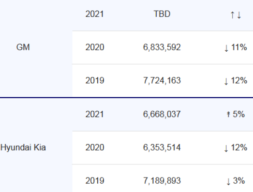253x192 pixels.
Task: Select the 2021 year cell in GM section
Action: coord(94,14)
